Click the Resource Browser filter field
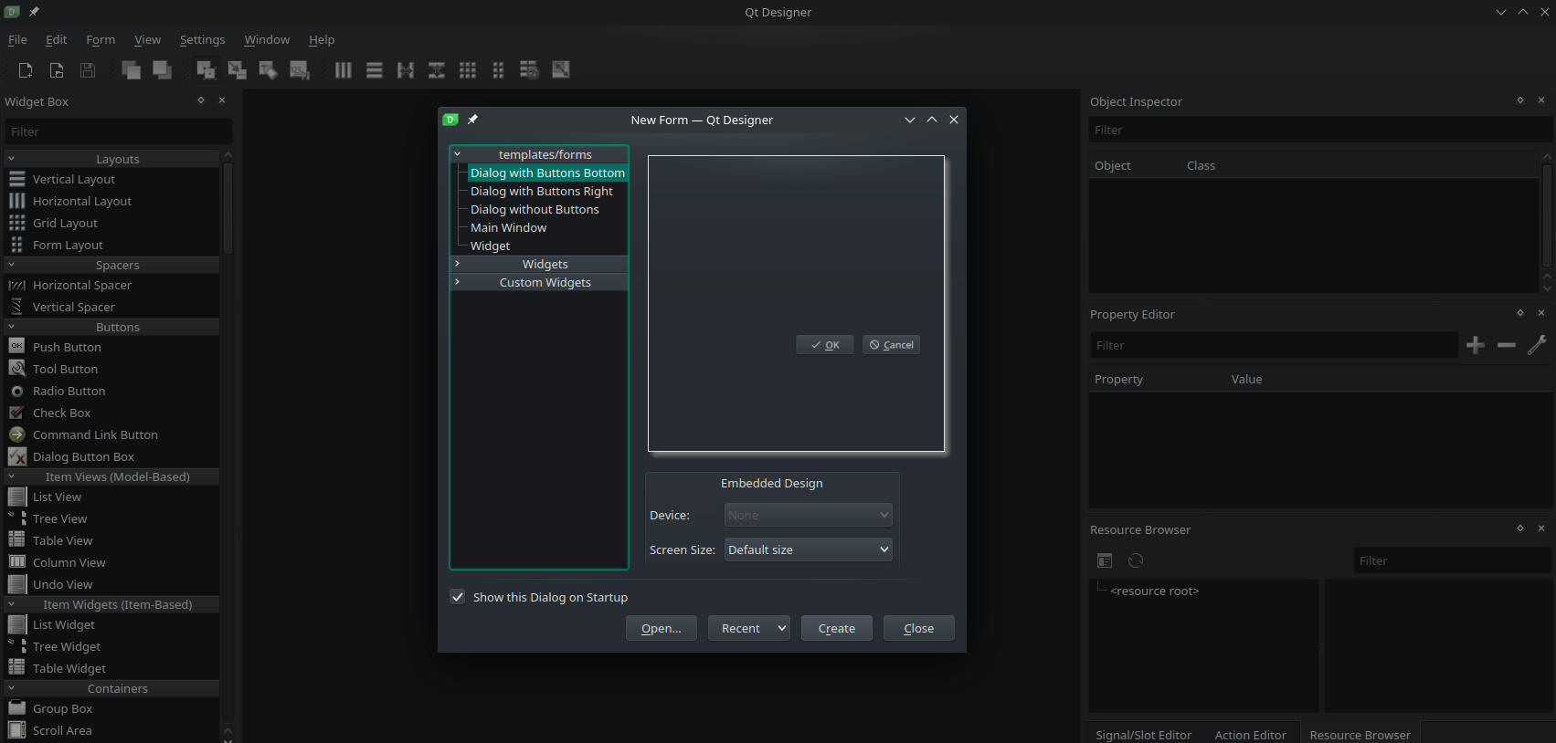Image resolution: width=1556 pixels, height=743 pixels. click(x=1453, y=560)
